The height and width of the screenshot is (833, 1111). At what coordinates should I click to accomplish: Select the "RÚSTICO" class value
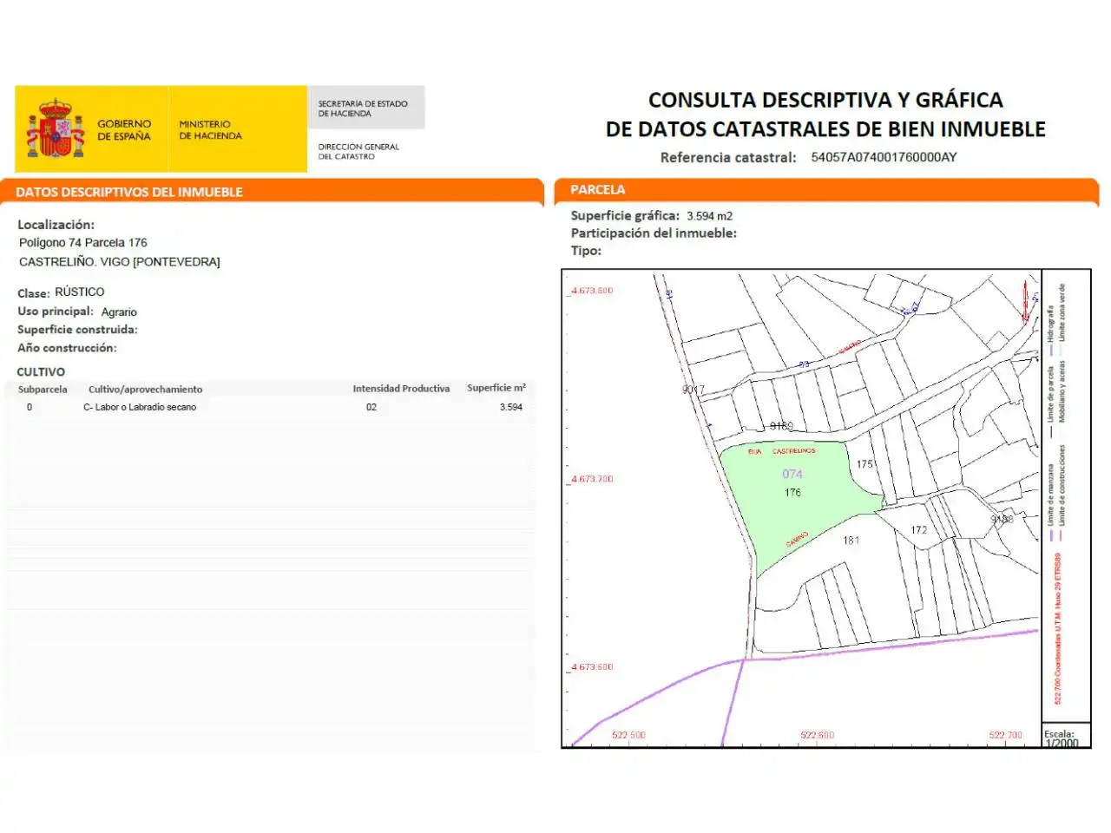coord(80,292)
